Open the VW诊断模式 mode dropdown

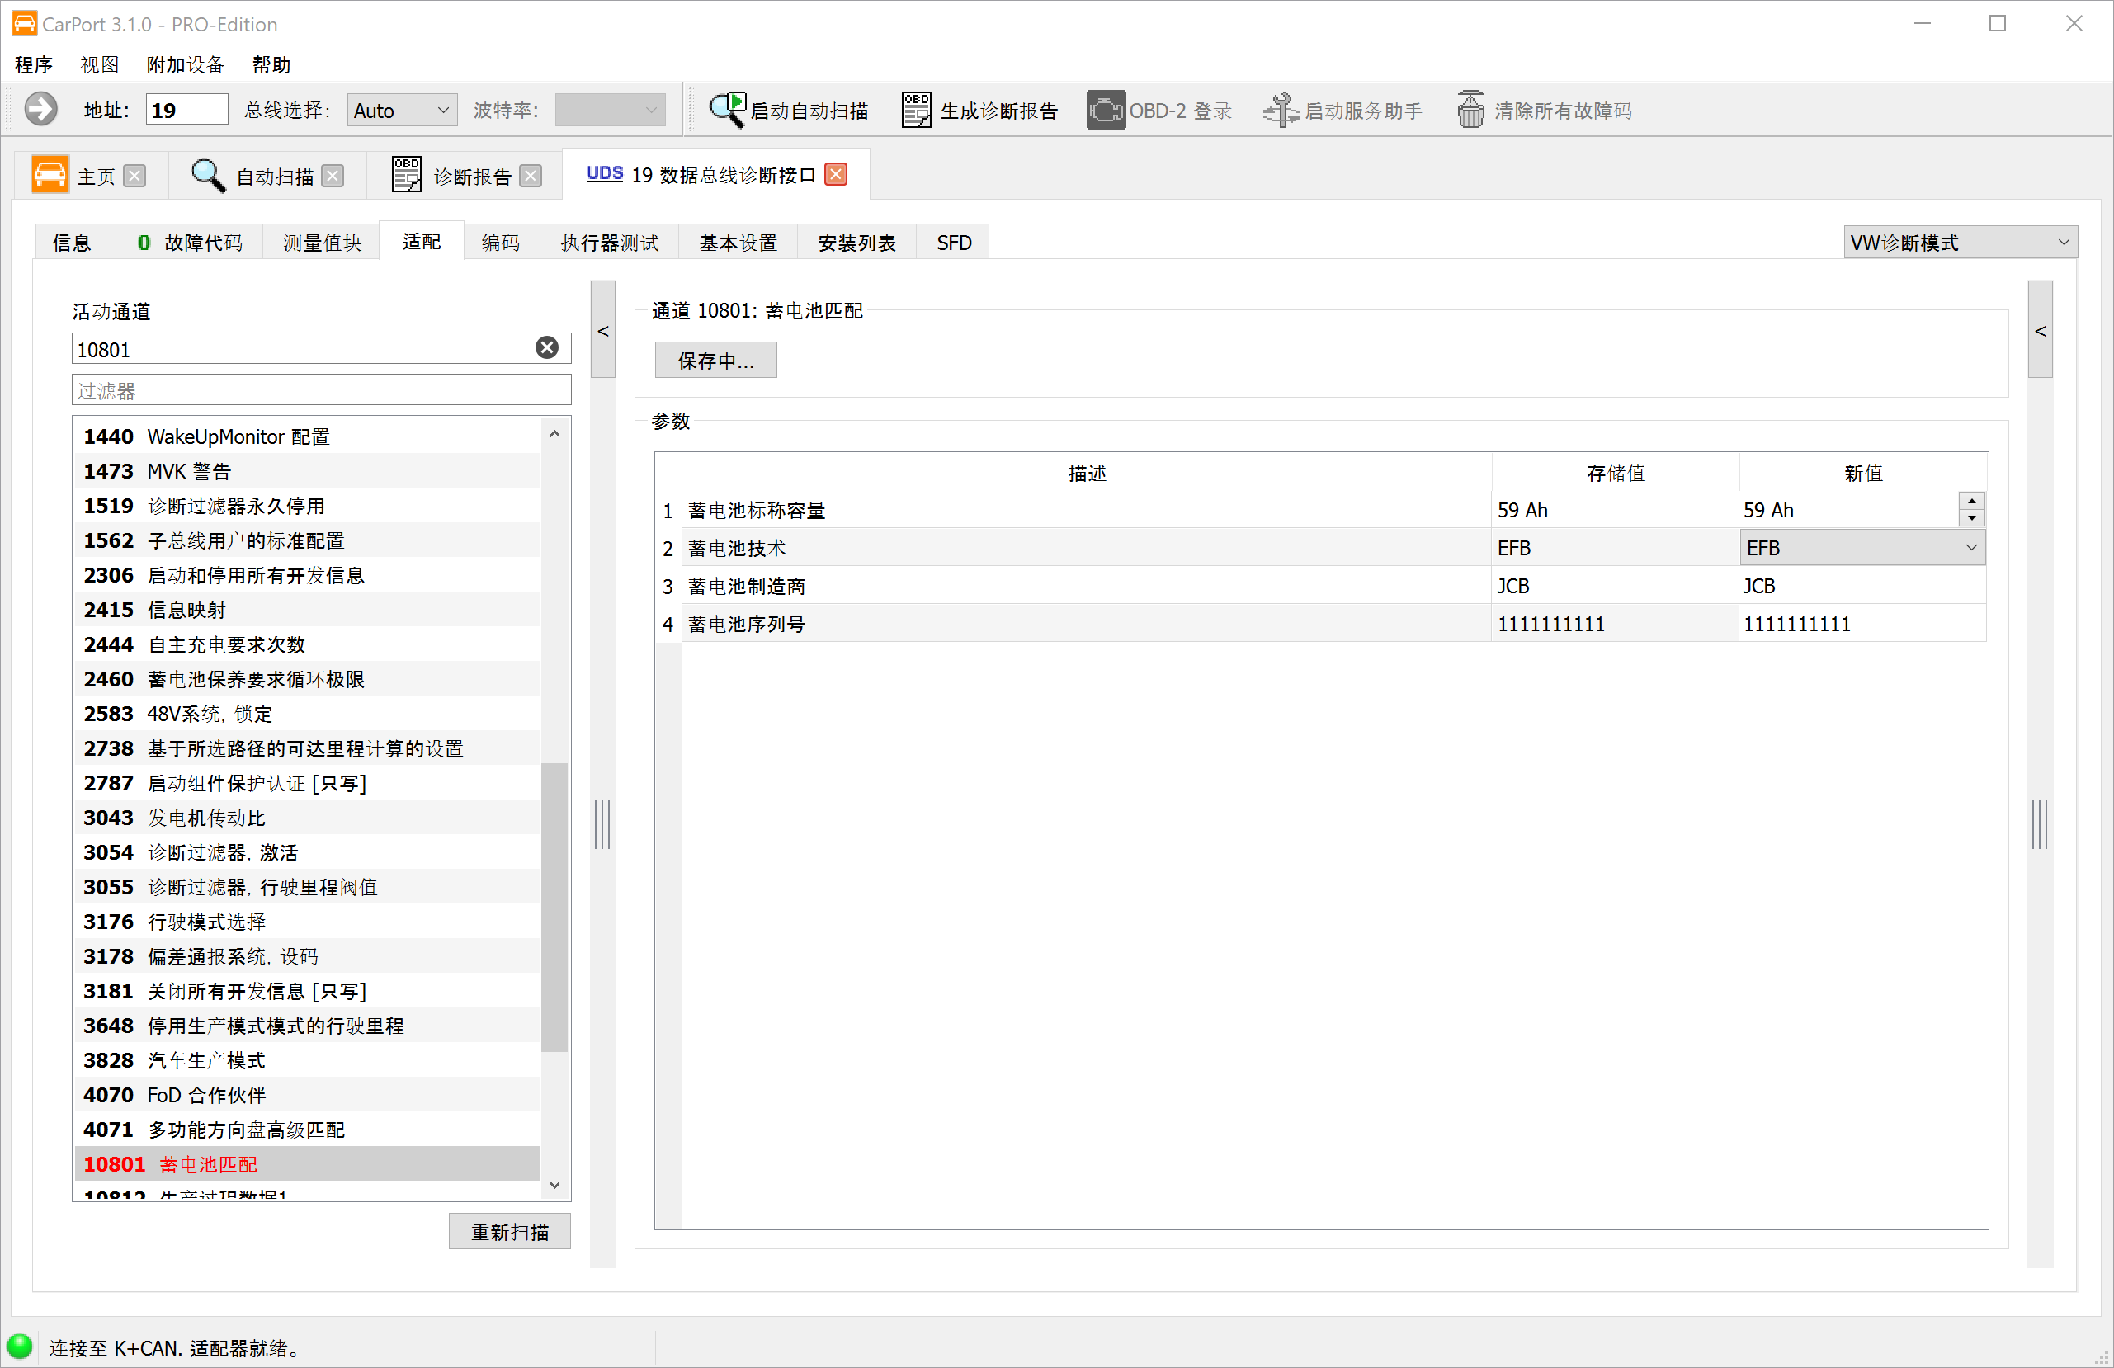coord(1960,242)
